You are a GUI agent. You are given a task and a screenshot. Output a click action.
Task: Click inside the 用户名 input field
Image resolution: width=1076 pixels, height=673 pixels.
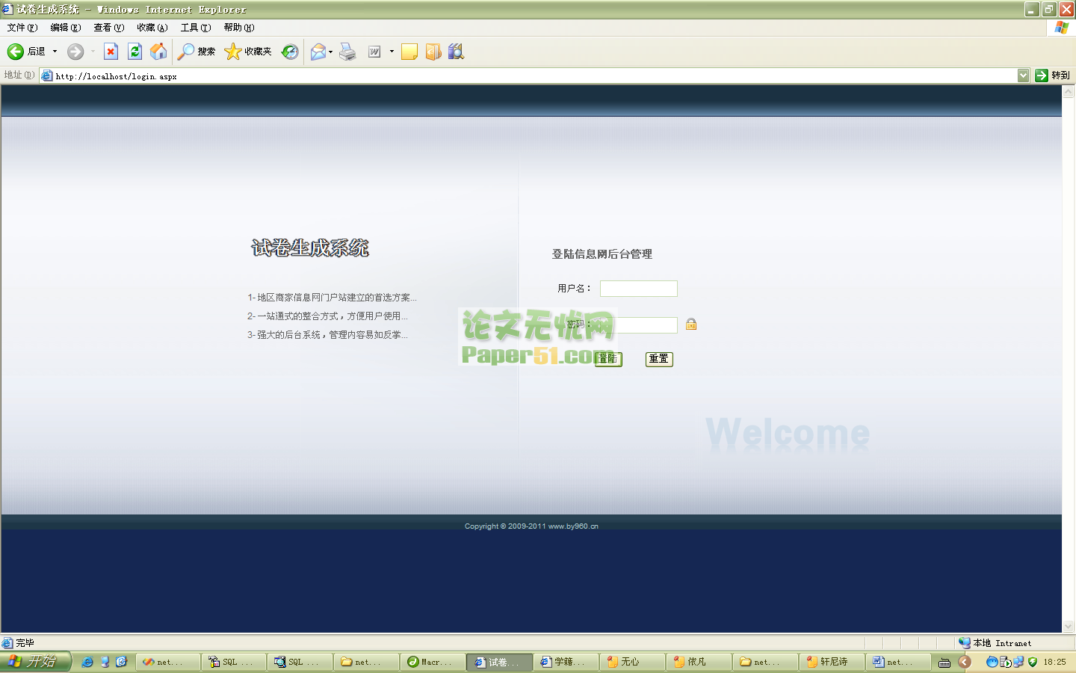tap(639, 289)
